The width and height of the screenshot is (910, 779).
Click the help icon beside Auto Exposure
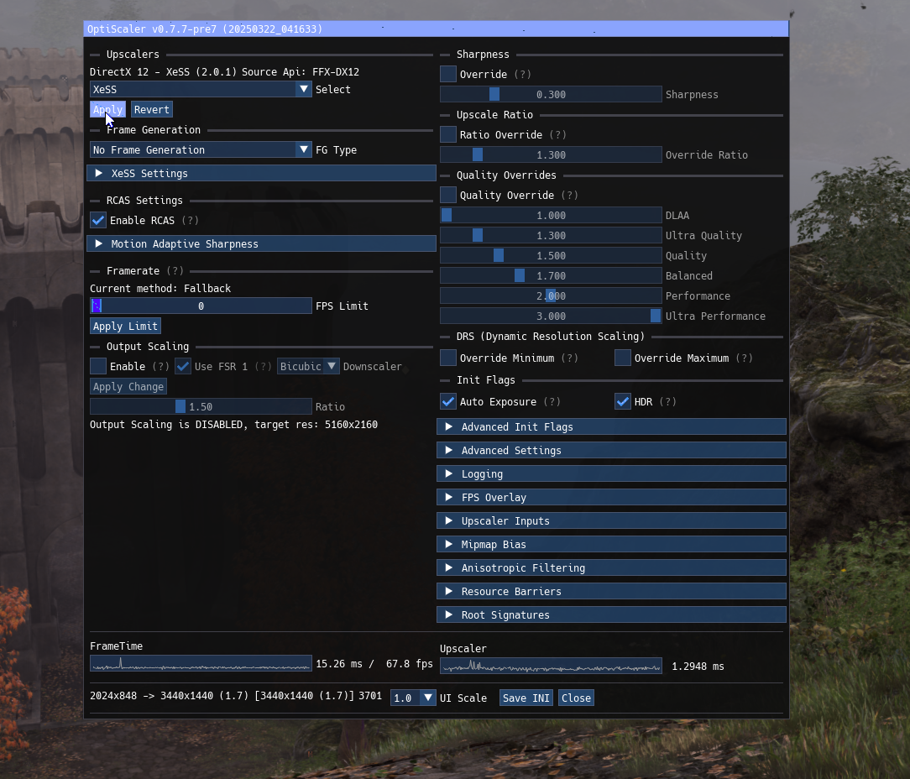(x=552, y=401)
